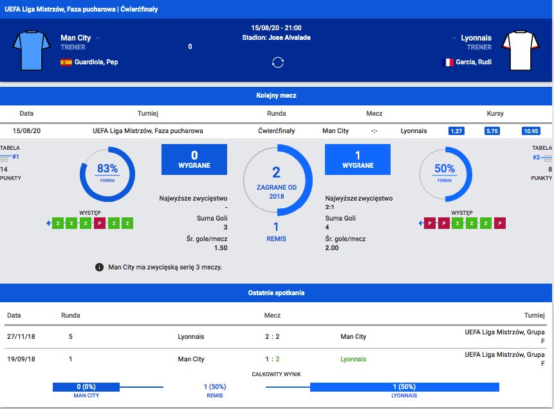Click the Man City blue jersey icon
Screen dimensions: 554x409
32,50
